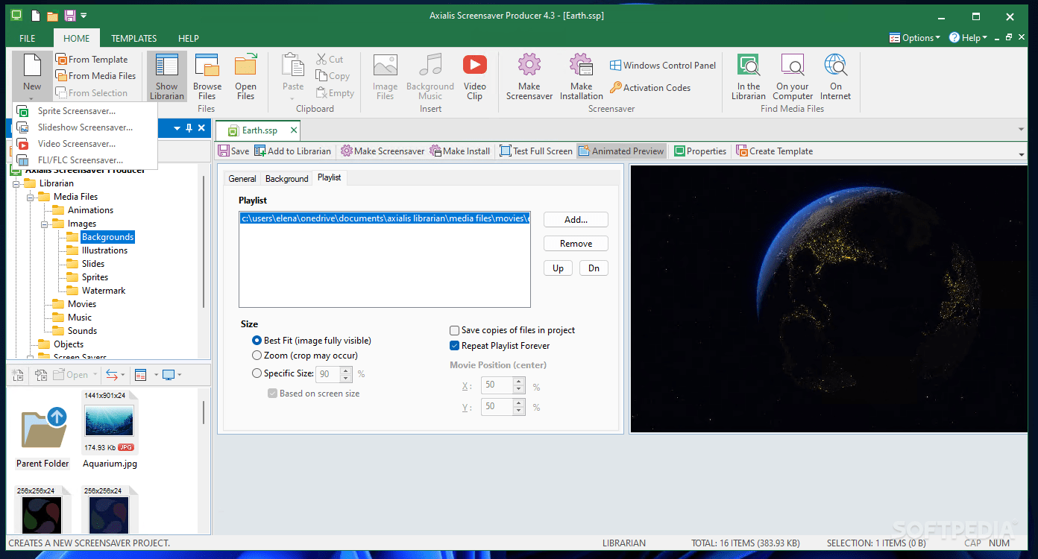The height and width of the screenshot is (559, 1038).
Task: Open quick access toolbar customize arrow
Action: (x=84, y=16)
